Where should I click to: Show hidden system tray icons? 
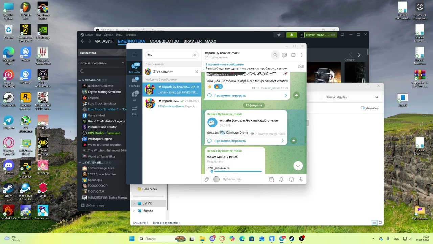(x=373, y=239)
